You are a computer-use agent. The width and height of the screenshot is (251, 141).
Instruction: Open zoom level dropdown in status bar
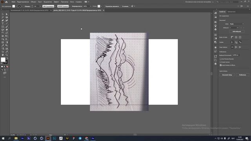coord(18,135)
